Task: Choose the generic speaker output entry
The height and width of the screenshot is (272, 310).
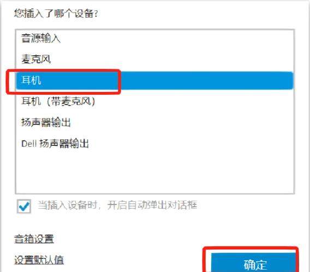Action: 155,122
